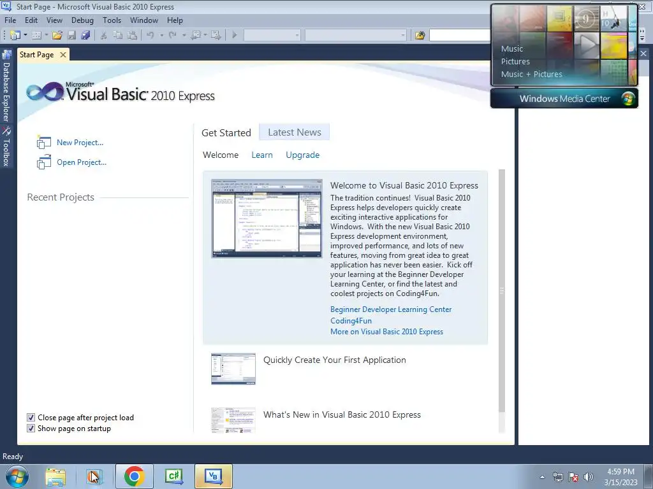
Task: Select Pictures in Windows Media Center gadget
Action: pyautogui.click(x=515, y=62)
